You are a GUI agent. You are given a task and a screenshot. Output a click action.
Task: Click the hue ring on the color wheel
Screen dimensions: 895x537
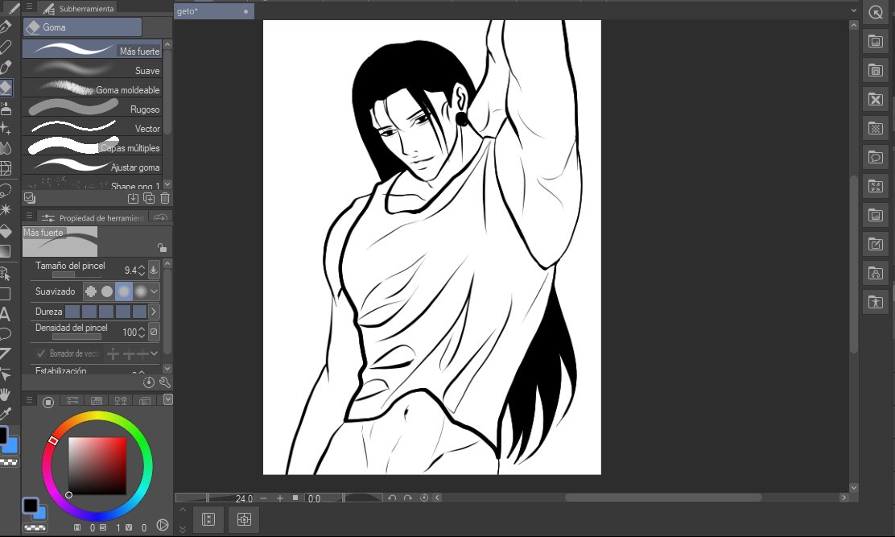[x=97, y=415]
